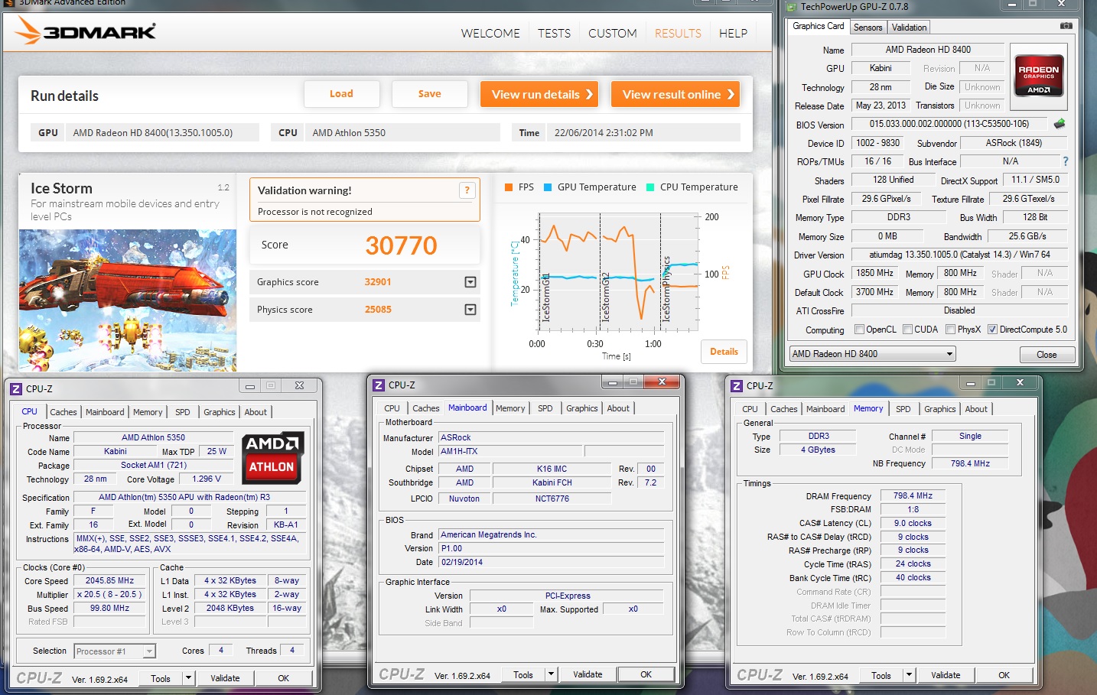Click the middle CPU-Z window title icon
Screen dimensions: 1097x695
point(379,385)
